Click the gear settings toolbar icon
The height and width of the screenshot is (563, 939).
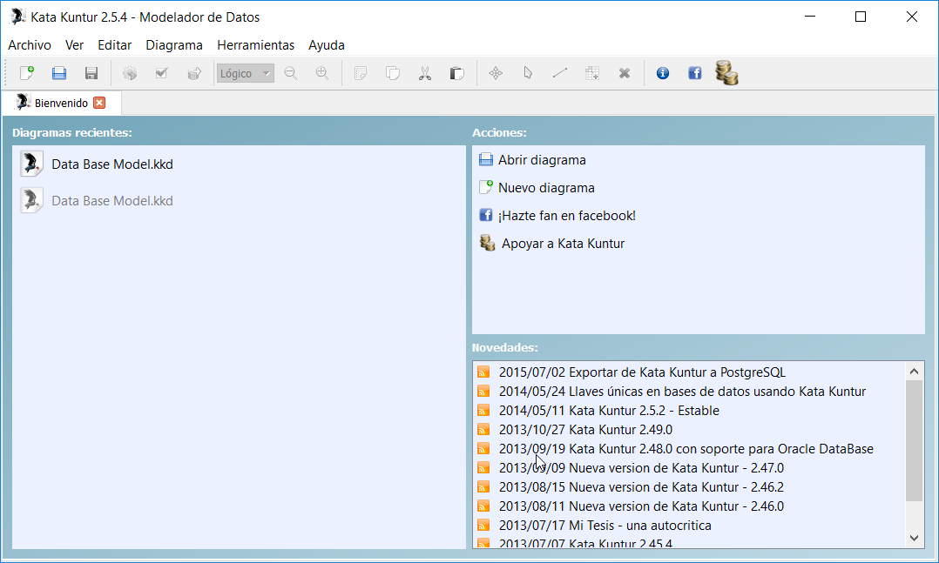130,73
